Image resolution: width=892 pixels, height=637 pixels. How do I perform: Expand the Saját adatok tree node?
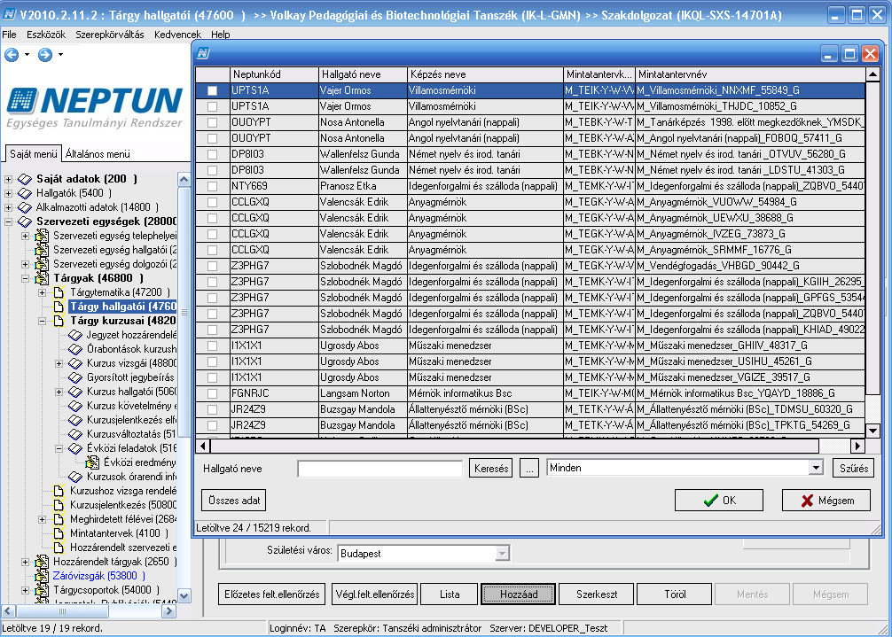pos(9,179)
